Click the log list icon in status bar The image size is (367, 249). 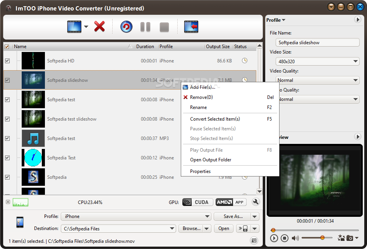254,240
